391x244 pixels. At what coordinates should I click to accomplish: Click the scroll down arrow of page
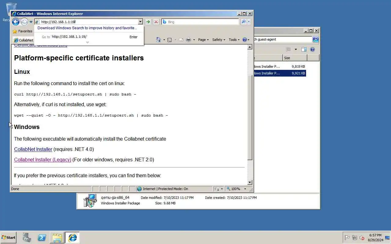point(250,182)
